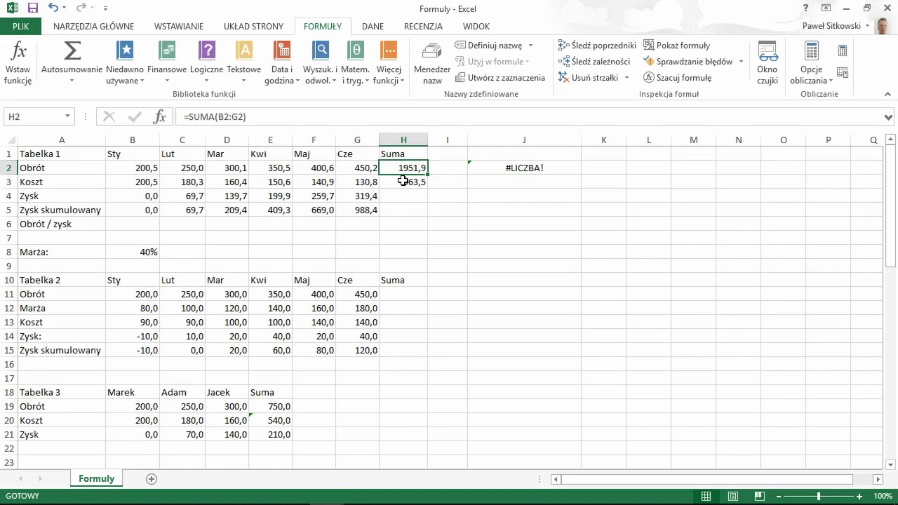Click Sprawdzanie błędów
The height and width of the screenshot is (505, 898).
tap(688, 61)
